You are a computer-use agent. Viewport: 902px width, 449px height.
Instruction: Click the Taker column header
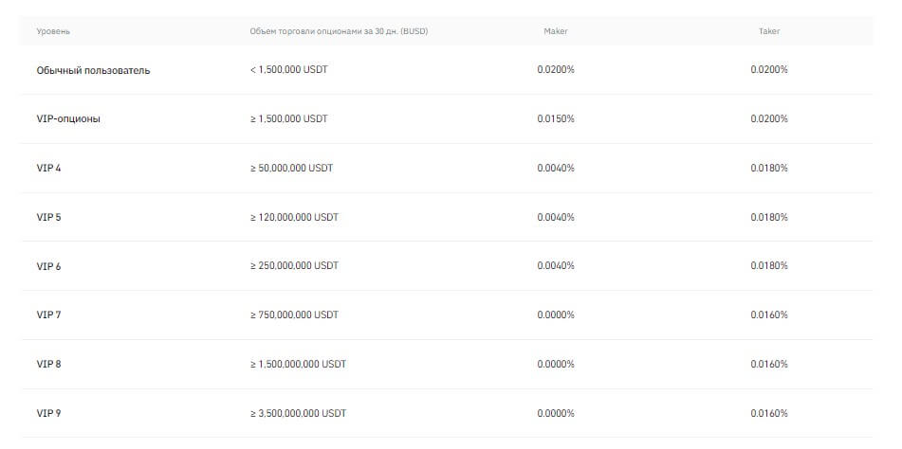[769, 31]
